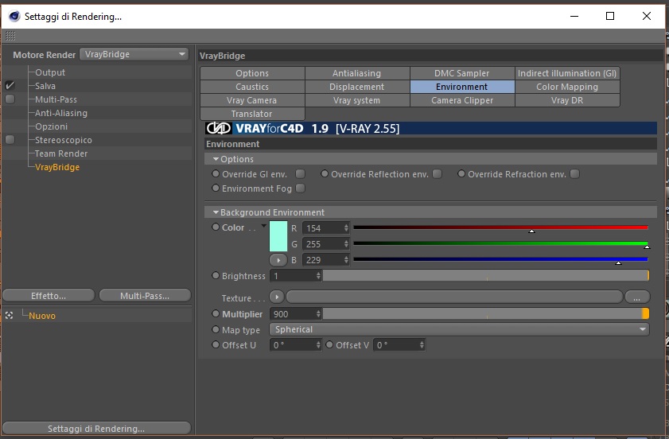The width and height of the screenshot is (669, 439).
Task: Switch to the Caustics tab
Action: tap(252, 87)
